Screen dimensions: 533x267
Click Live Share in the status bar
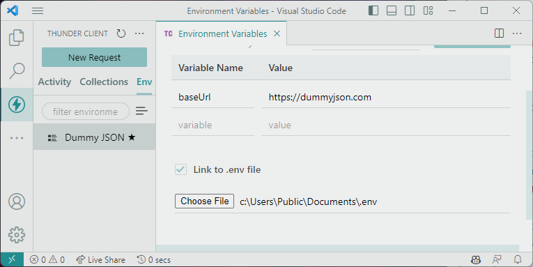pyautogui.click(x=100, y=260)
